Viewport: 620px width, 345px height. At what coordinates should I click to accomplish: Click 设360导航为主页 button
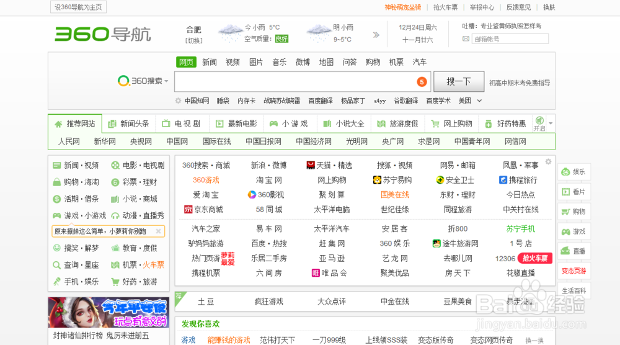pyautogui.click(x=78, y=7)
